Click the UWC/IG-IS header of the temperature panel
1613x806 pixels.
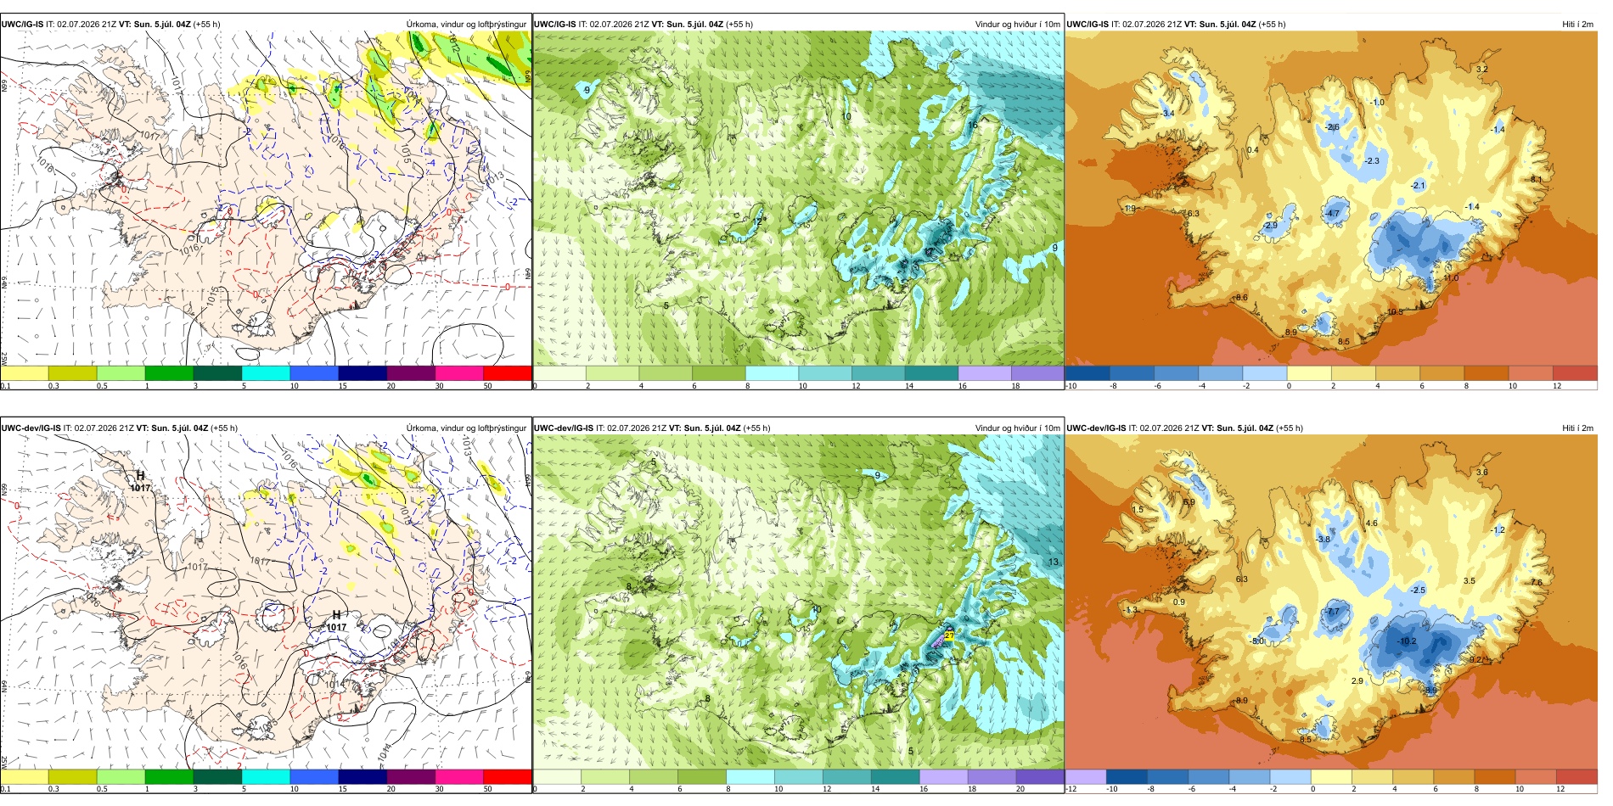click(x=1176, y=25)
